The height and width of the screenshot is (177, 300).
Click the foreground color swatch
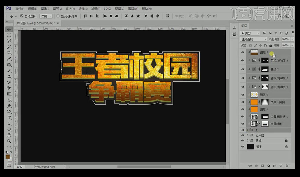tap(8, 157)
